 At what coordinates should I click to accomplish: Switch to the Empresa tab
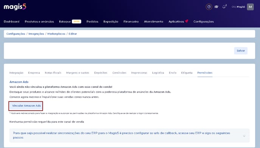point(34,73)
